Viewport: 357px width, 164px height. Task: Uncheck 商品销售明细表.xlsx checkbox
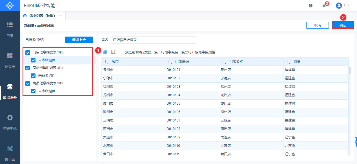28,68
